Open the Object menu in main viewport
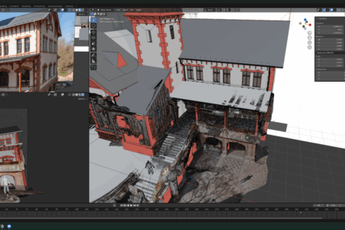The image size is (345, 230). (139, 10)
